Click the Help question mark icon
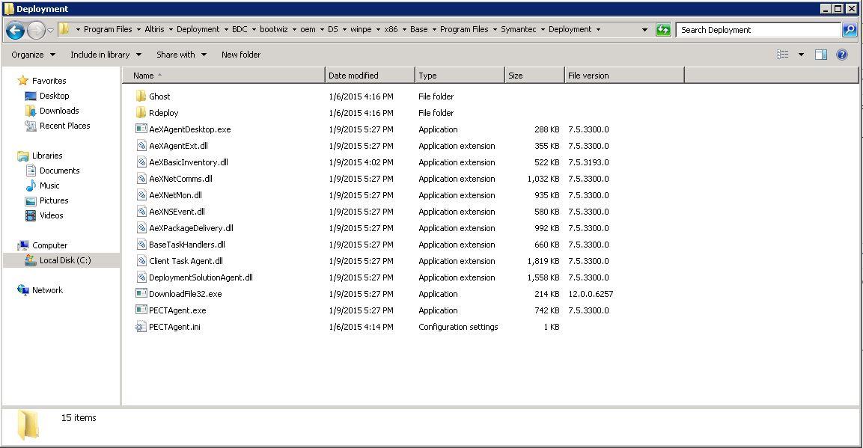This screenshot has height=448, width=863. coord(842,55)
